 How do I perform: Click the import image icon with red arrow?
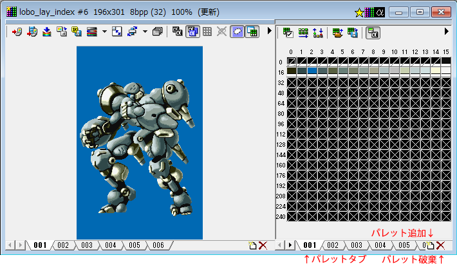pyautogui.click(x=17, y=32)
